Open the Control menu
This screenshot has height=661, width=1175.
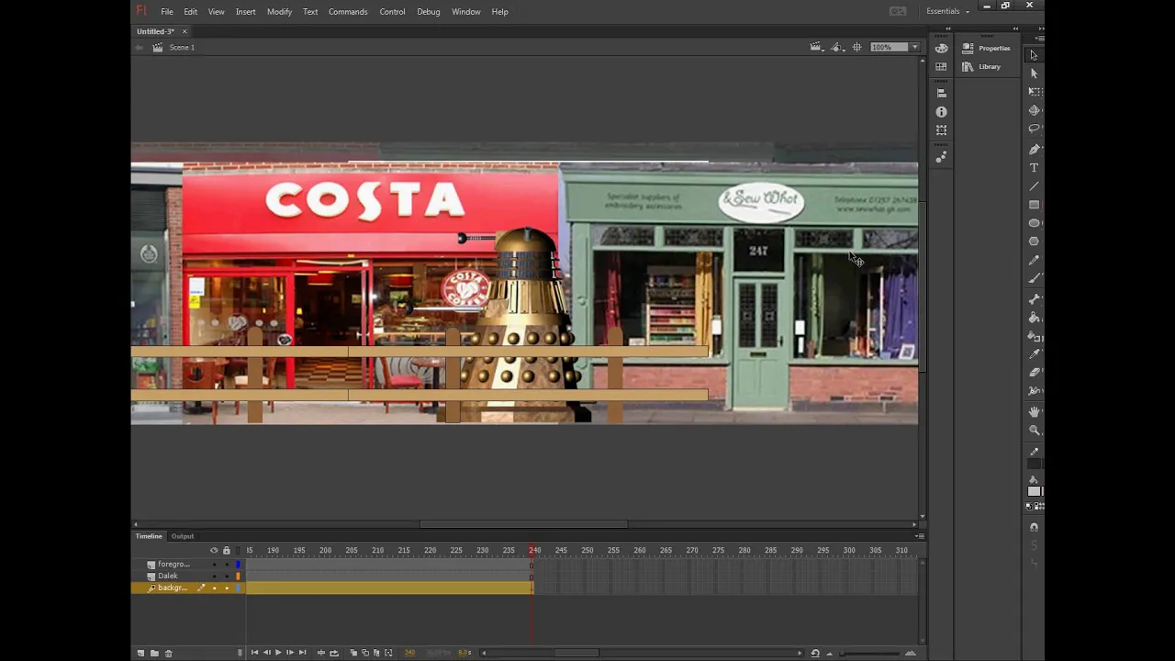tap(392, 12)
